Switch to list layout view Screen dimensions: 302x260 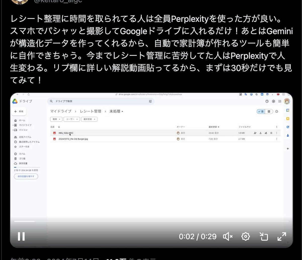(x=261, y=111)
